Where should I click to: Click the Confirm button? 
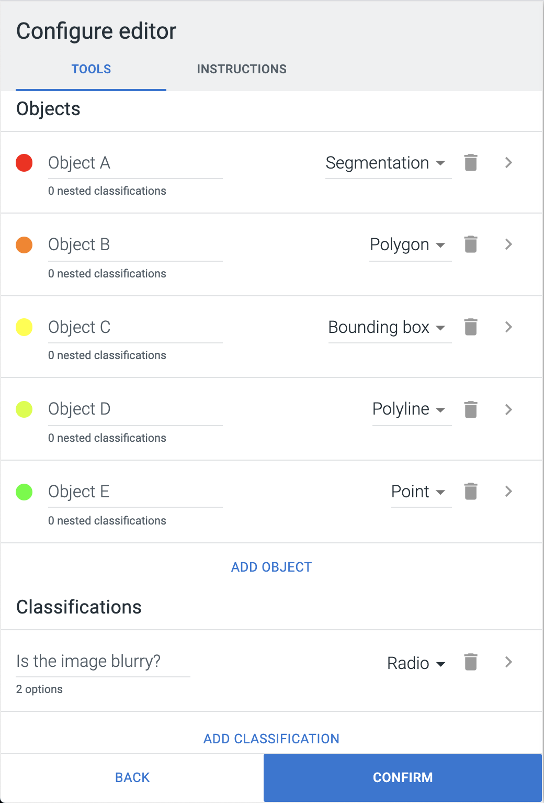point(403,777)
